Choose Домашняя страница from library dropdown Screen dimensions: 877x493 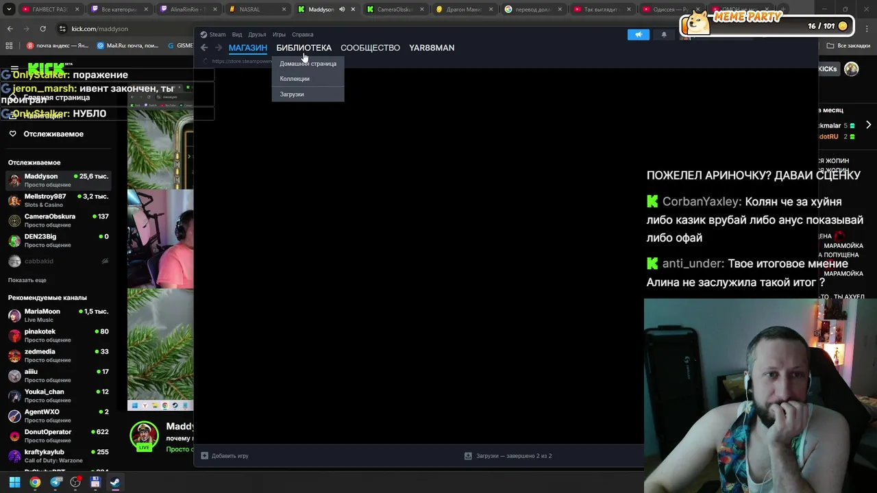[308, 64]
